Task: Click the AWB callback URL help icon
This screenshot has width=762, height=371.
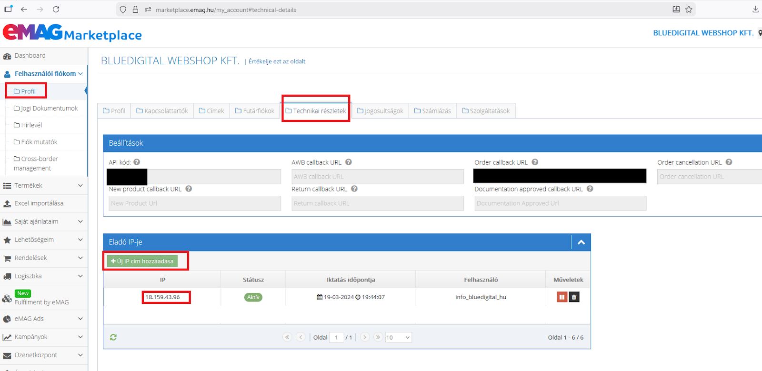Action: click(x=349, y=162)
